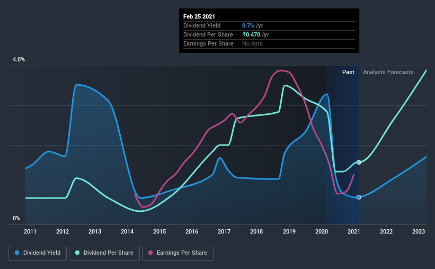Image resolution: width=435 pixels, height=269 pixels.
Task: Toggle the Dividend Yield legend button
Action: (38, 253)
